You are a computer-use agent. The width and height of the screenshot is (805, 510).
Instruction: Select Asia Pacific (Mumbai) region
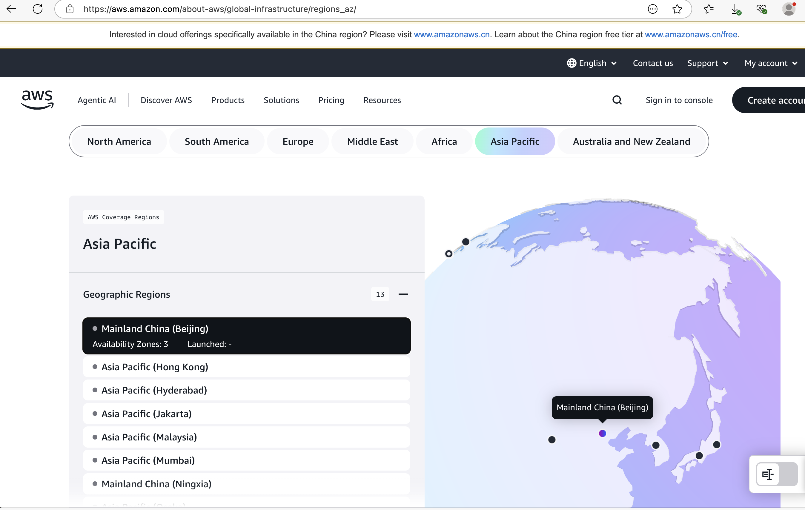[246, 460]
